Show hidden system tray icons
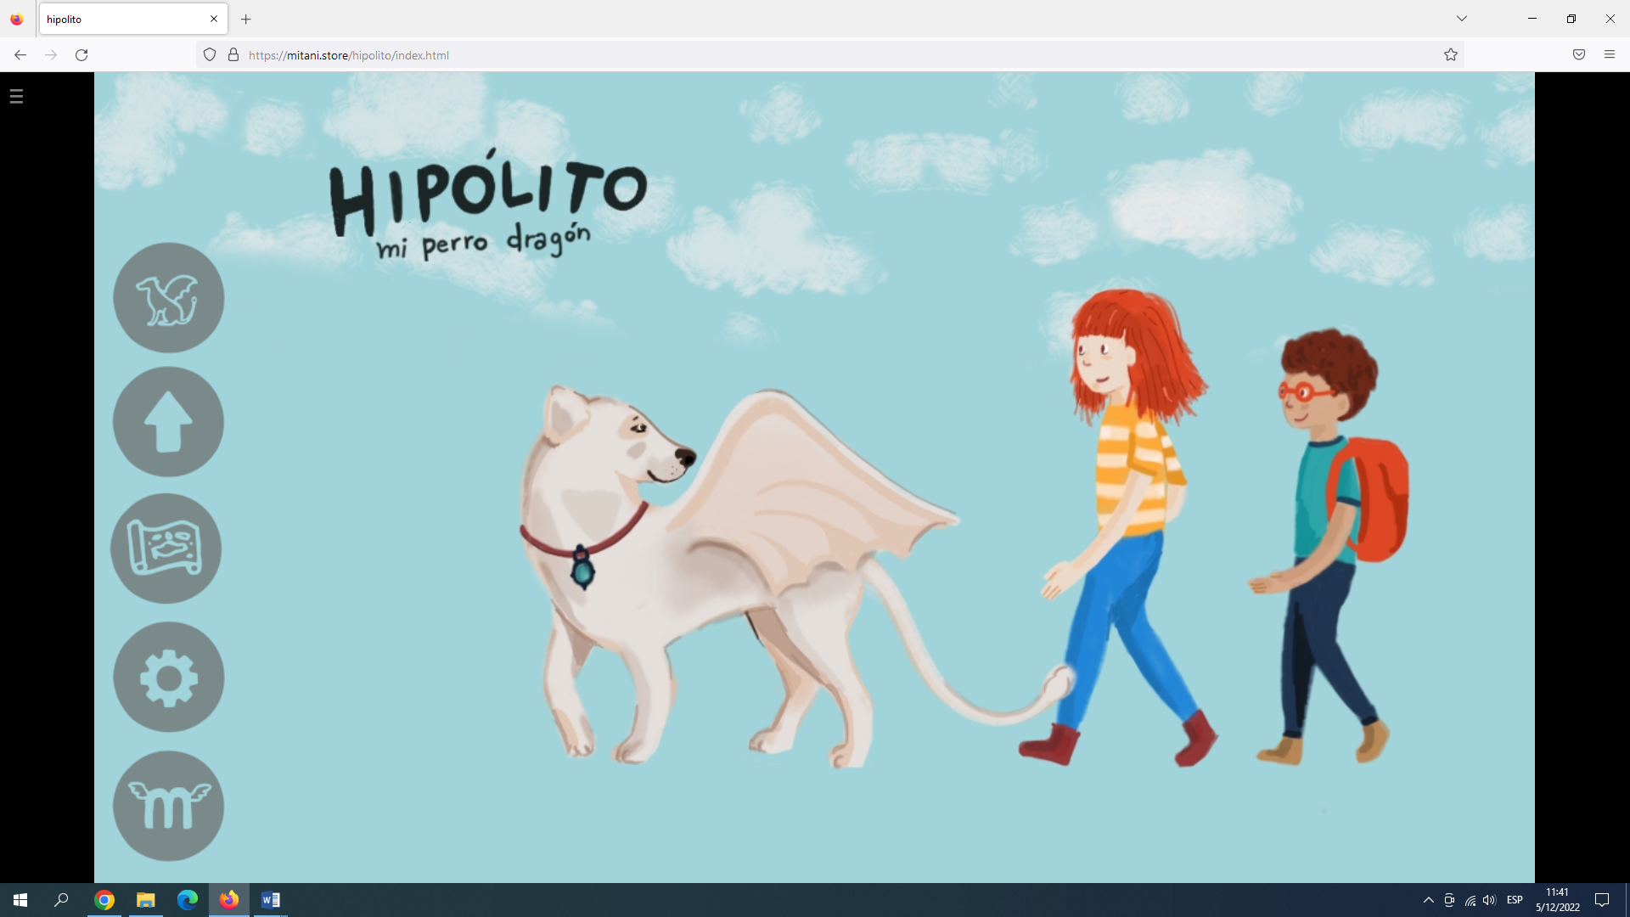The width and height of the screenshot is (1630, 917). click(1428, 900)
